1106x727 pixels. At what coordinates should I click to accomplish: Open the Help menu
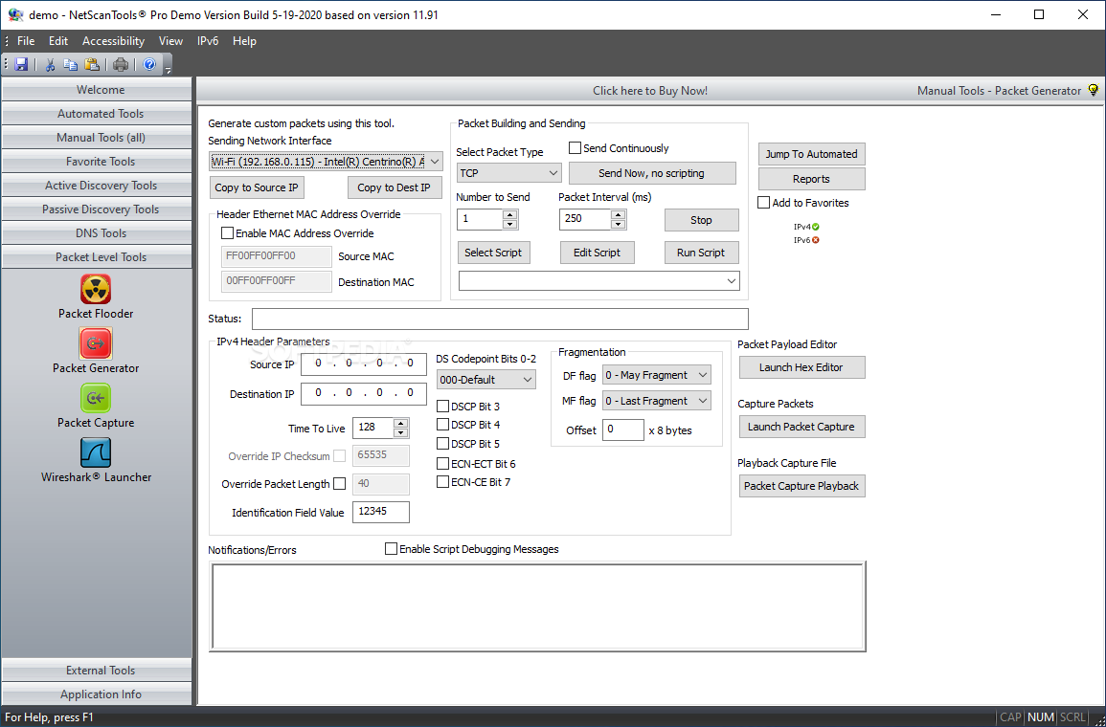click(245, 41)
